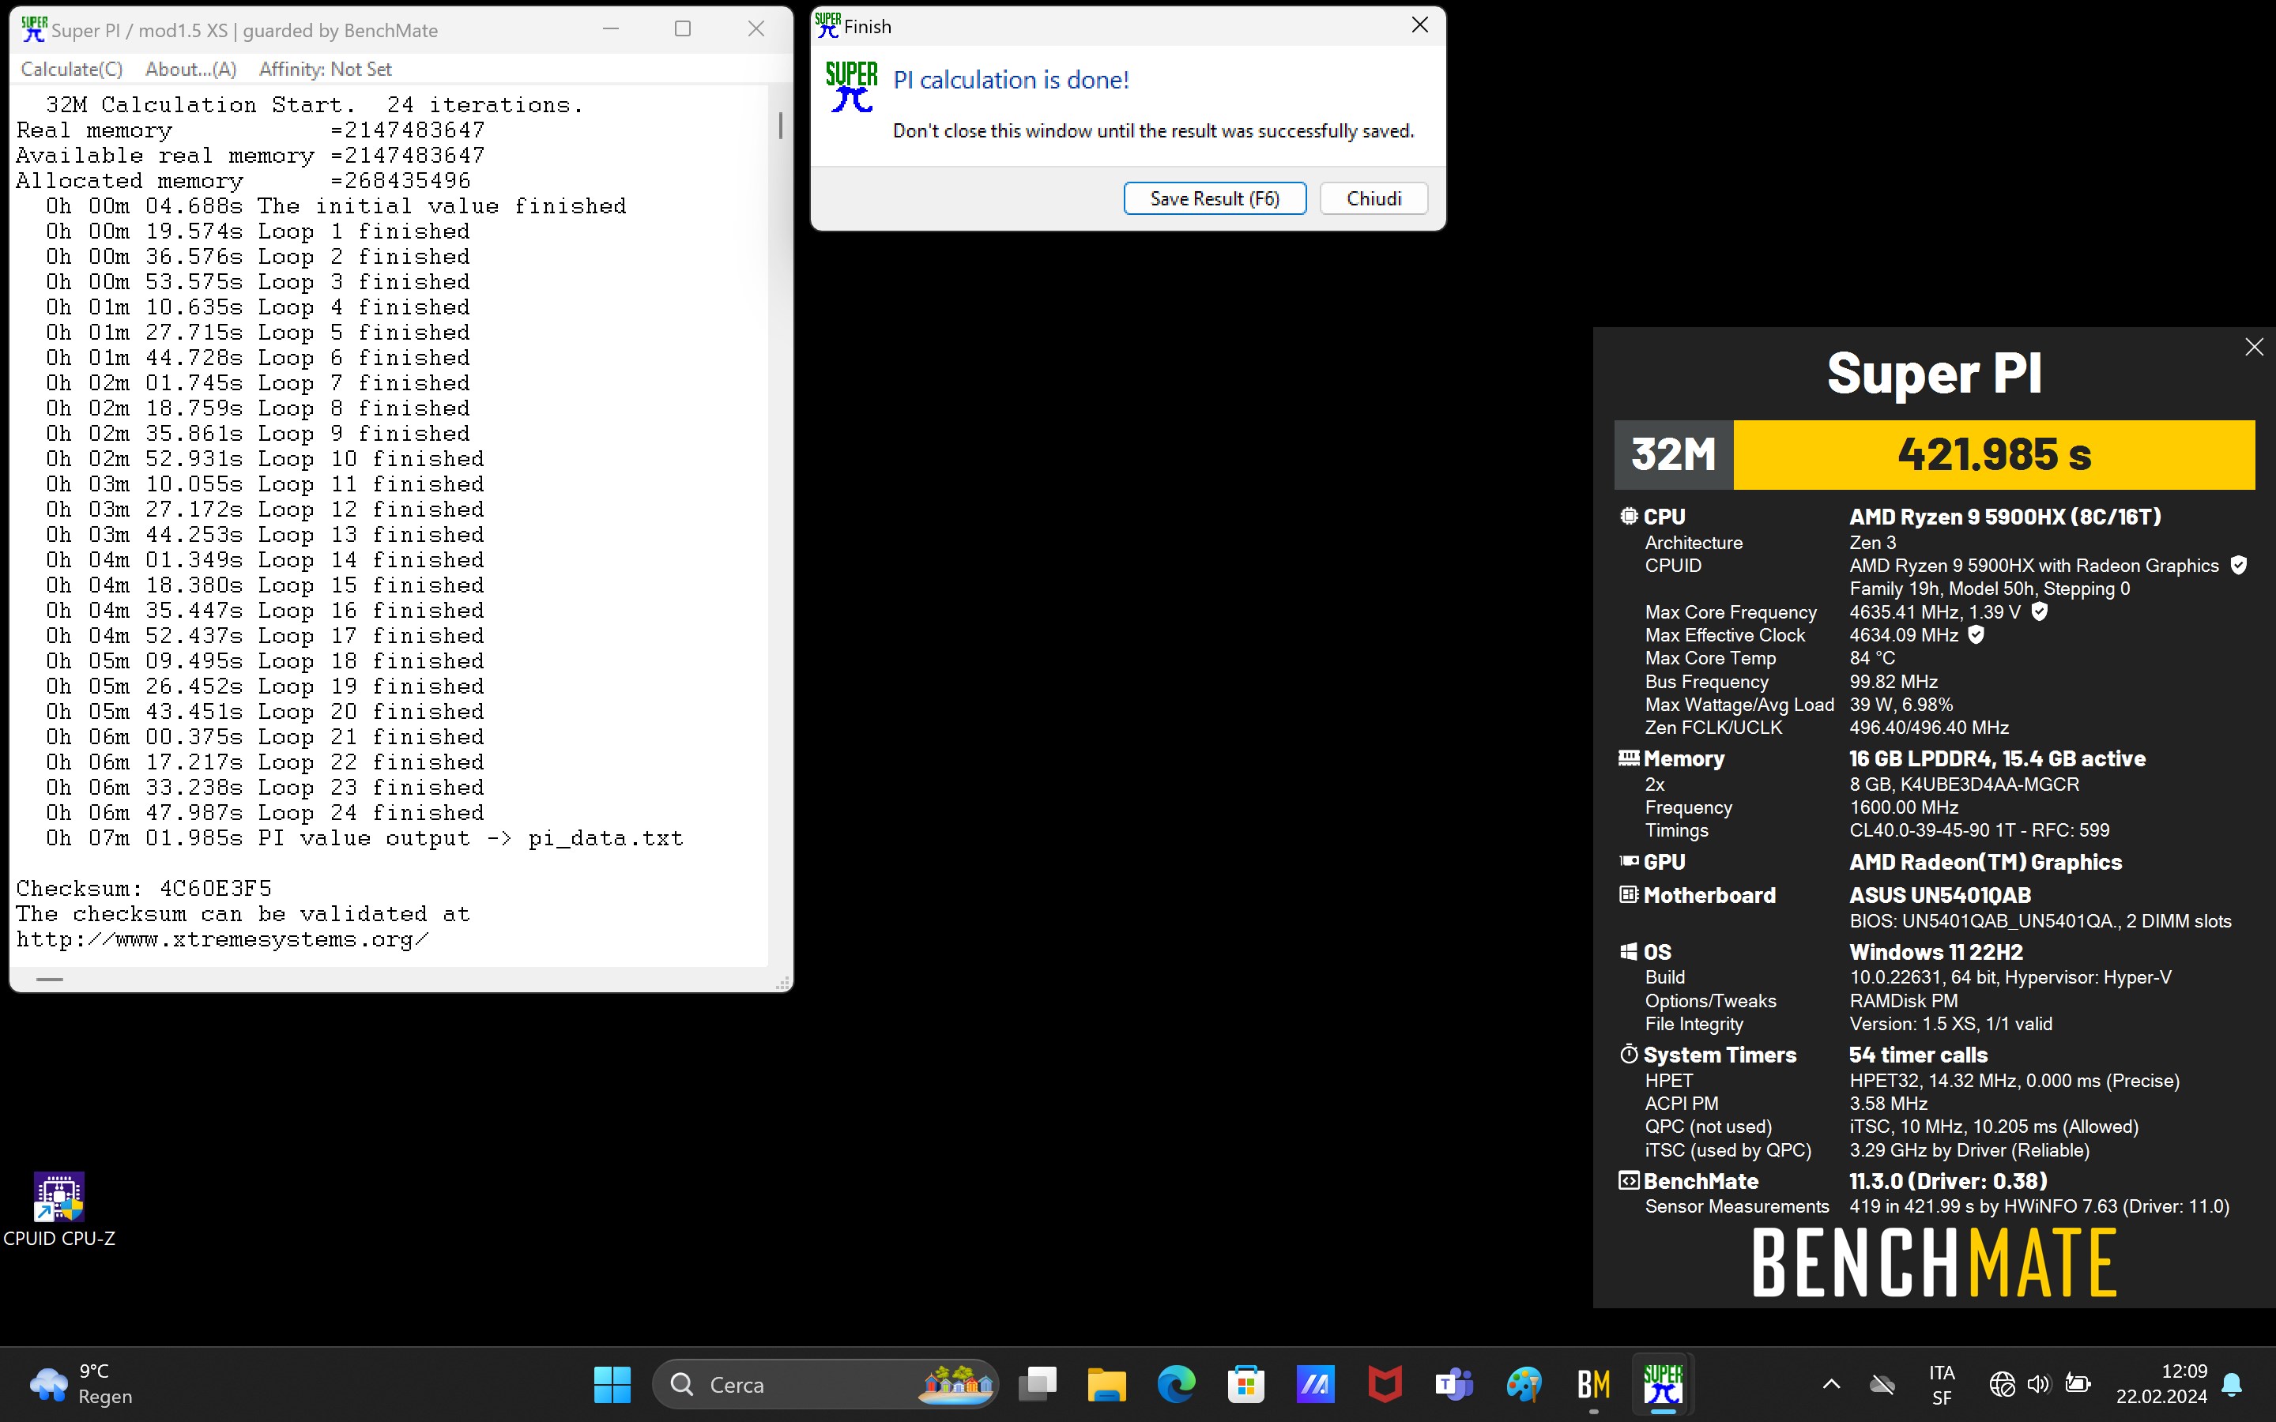
Task: Launch Microsoft Edge from taskbar
Action: pyautogui.click(x=1176, y=1384)
